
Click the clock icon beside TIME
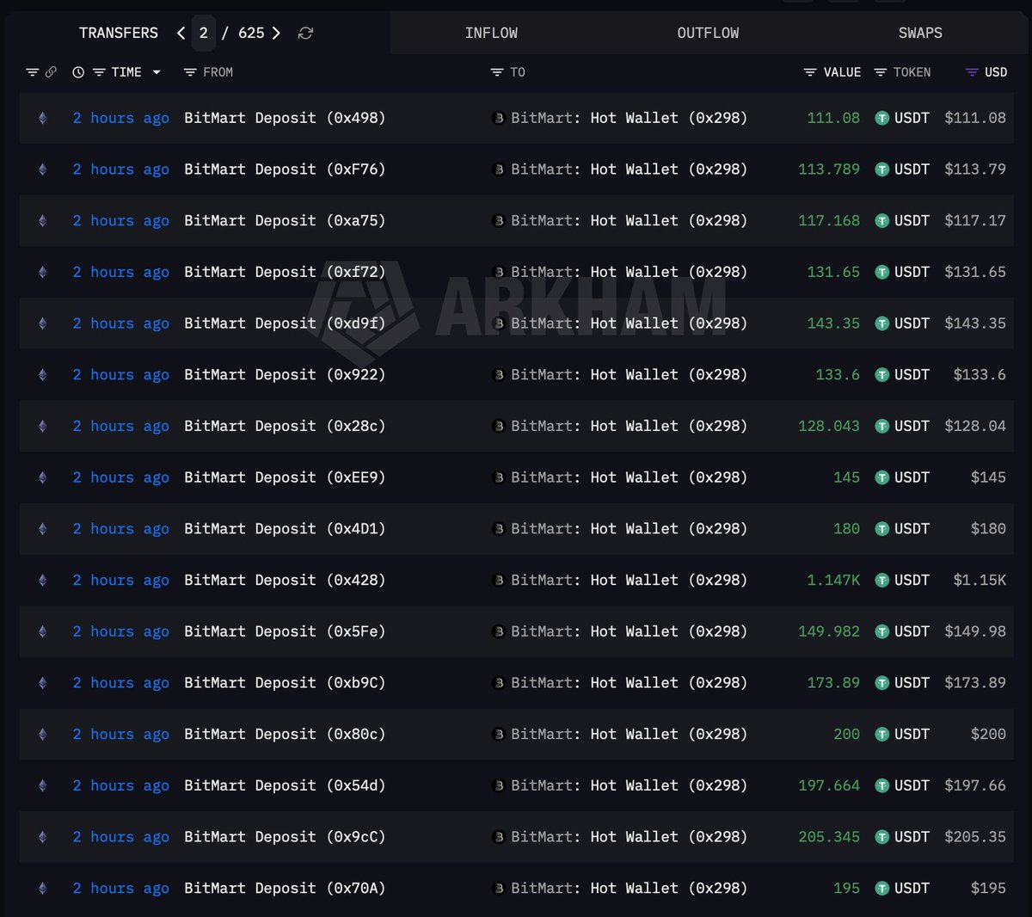pos(78,72)
